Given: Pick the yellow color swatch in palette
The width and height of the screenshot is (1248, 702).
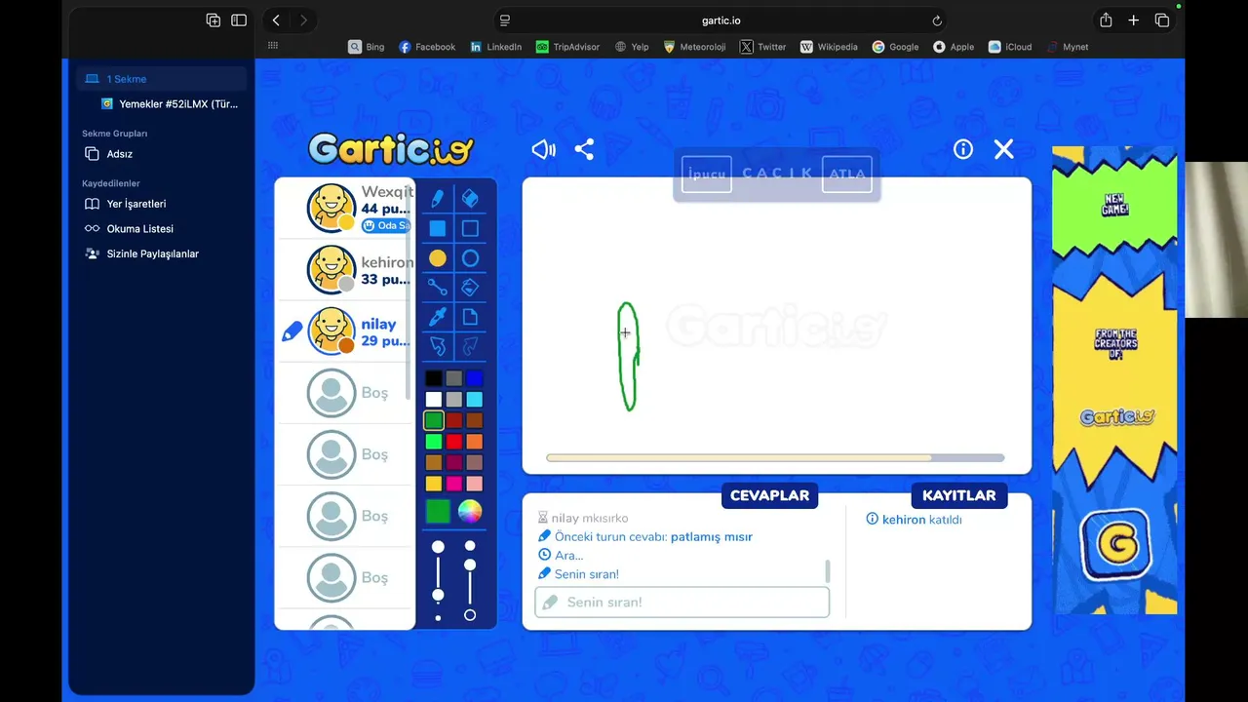Looking at the screenshot, I should [x=434, y=484].
